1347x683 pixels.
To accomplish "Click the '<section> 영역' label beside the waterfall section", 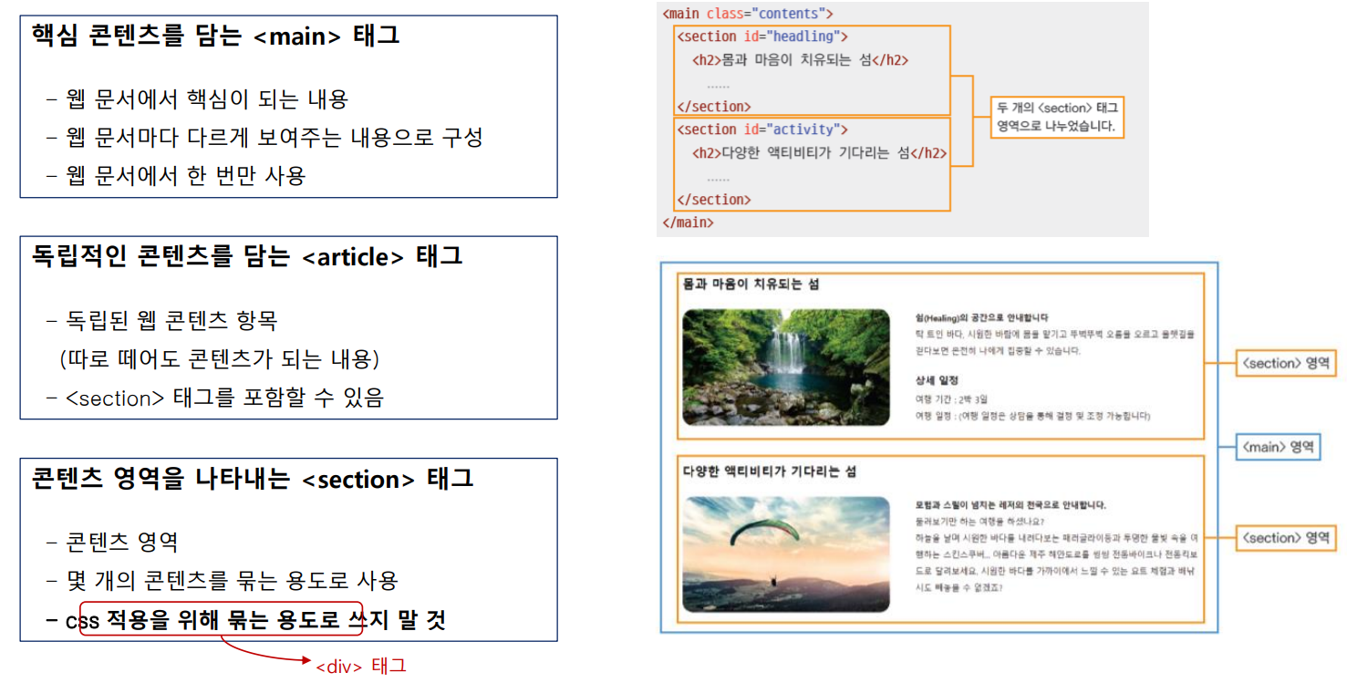I will point(1285,363).
